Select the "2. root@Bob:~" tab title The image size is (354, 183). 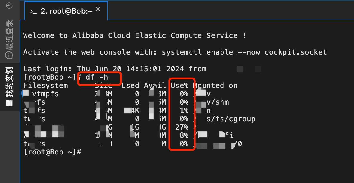(x=67, y=11)
